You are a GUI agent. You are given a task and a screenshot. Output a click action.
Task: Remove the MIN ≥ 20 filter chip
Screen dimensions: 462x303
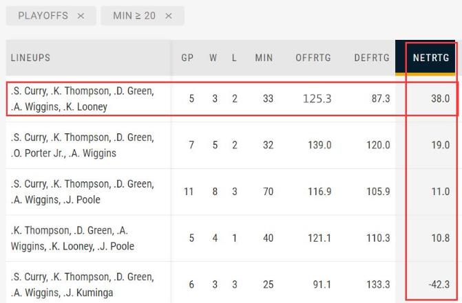169,16
